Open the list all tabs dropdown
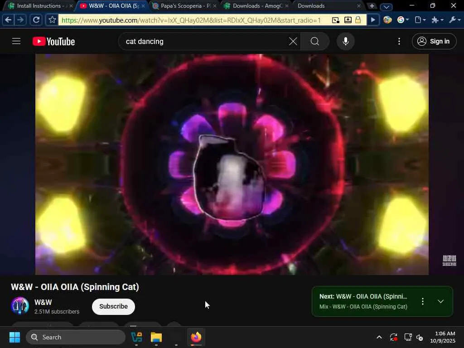 tap(386, 6)
